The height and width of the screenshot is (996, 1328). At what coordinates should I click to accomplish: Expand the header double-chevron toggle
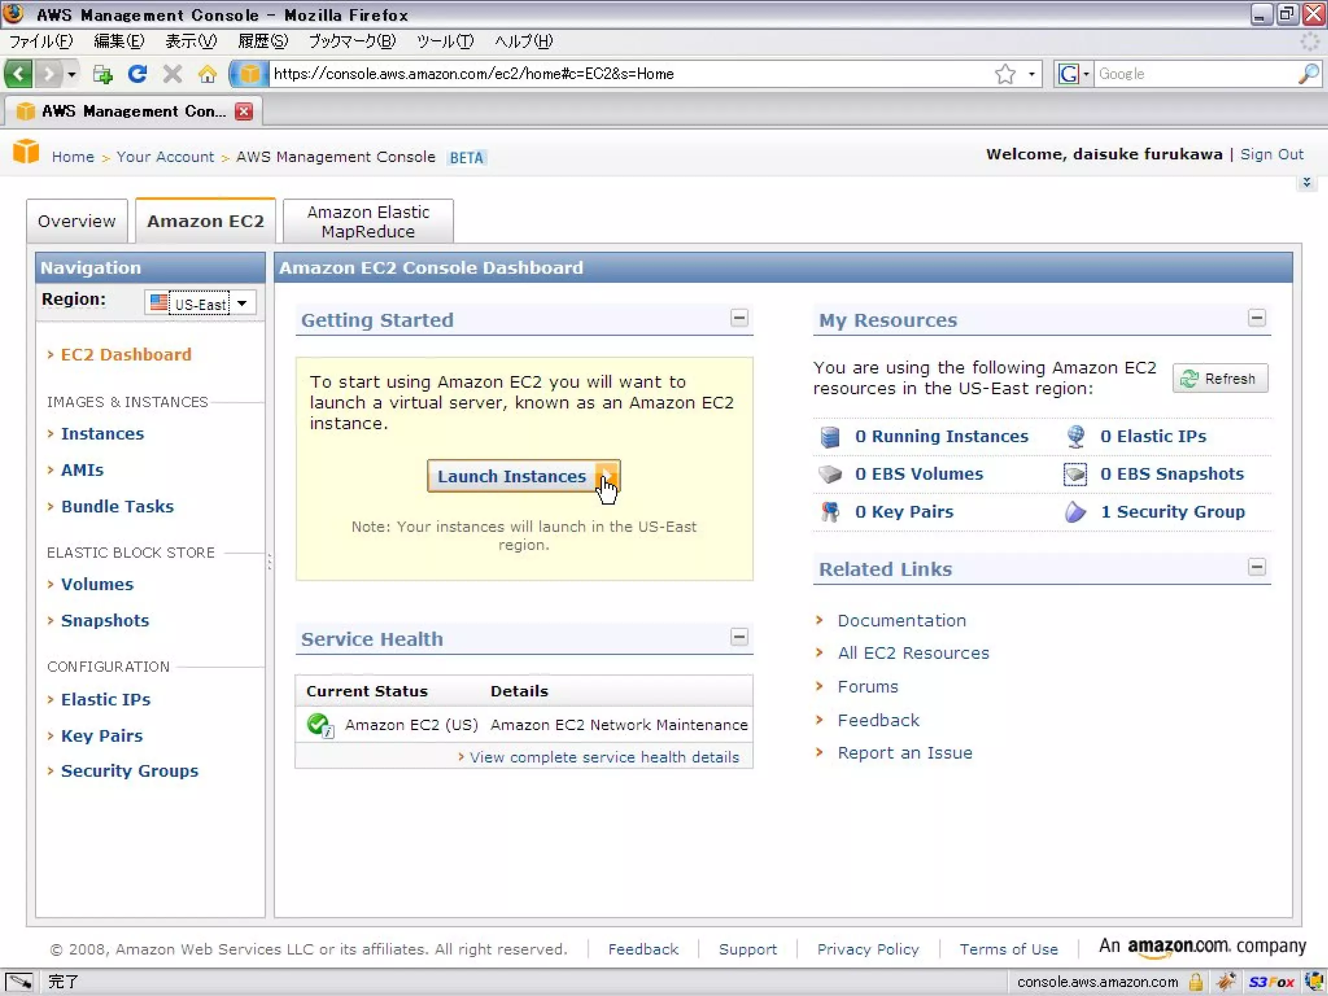tap(1307, 183)
